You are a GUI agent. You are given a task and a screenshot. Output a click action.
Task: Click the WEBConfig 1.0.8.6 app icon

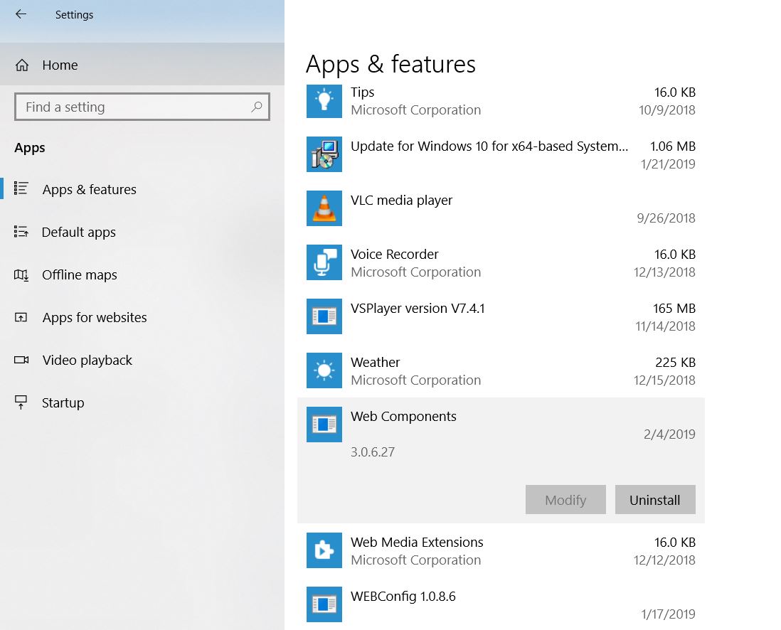click(x=324, y=604)
